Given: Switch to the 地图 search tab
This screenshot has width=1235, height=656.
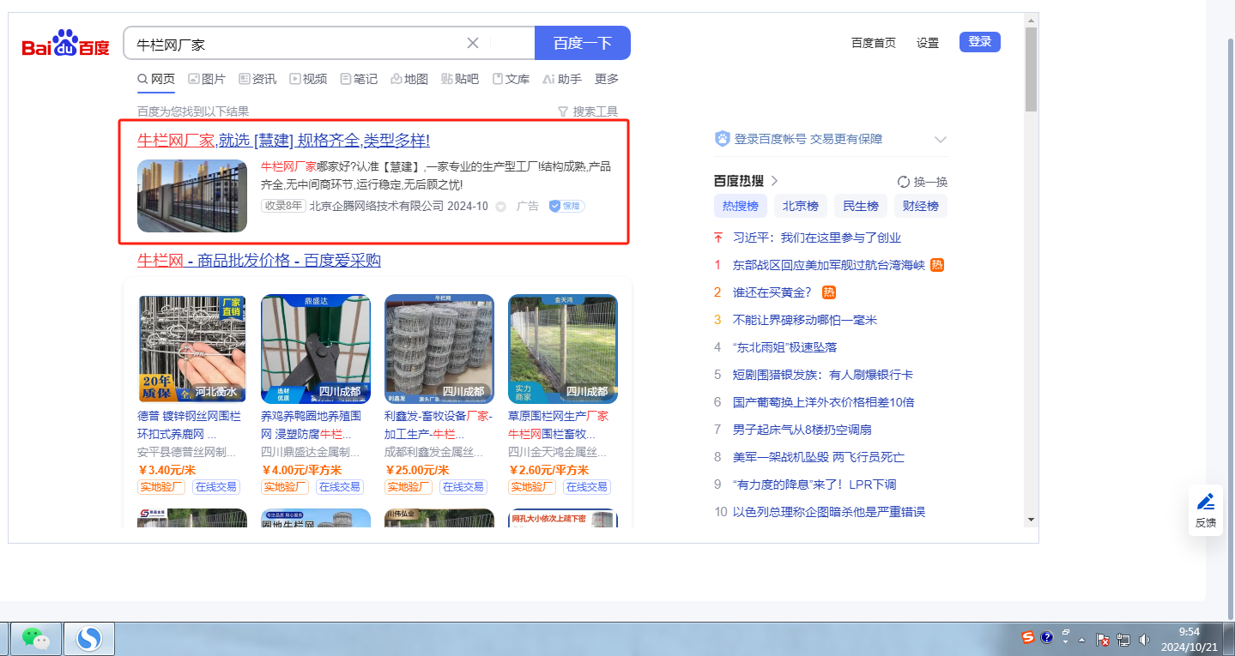Looking at the screenshot, I should point(409,79).
